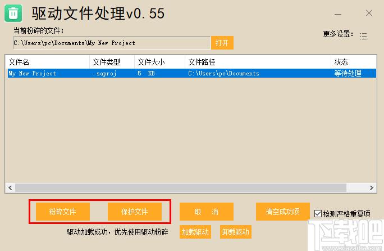Screen dimensions: 384x251
Task: Click the 卸载驱动 button
Action: click(235, 232)
